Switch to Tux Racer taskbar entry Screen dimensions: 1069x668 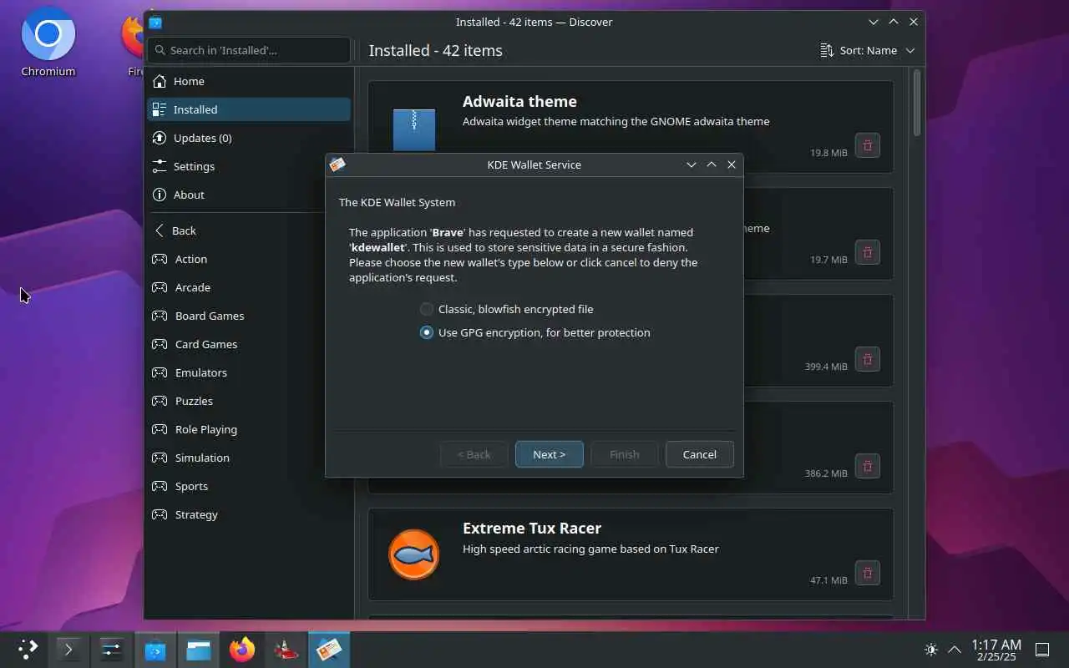(286, 649)
